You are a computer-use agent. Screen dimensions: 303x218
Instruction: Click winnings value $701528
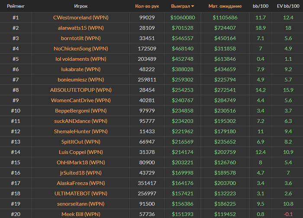tap(183, 28)
